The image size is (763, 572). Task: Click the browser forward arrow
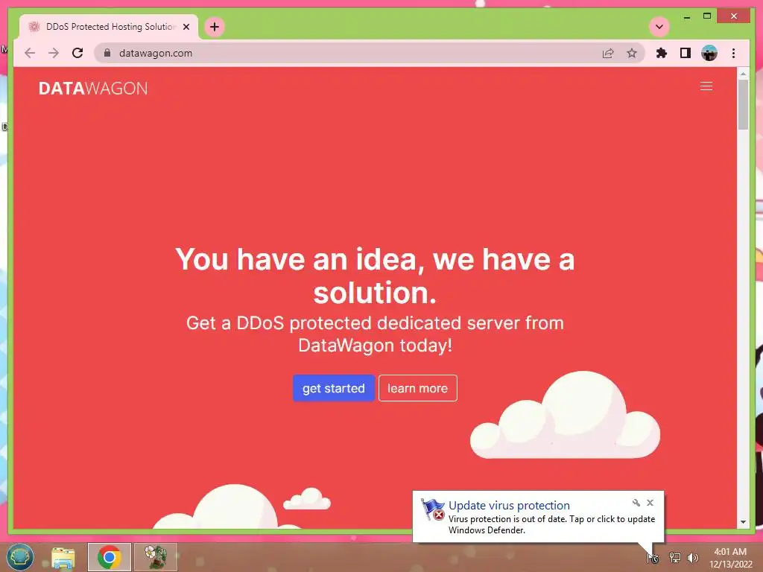point(54,53)
